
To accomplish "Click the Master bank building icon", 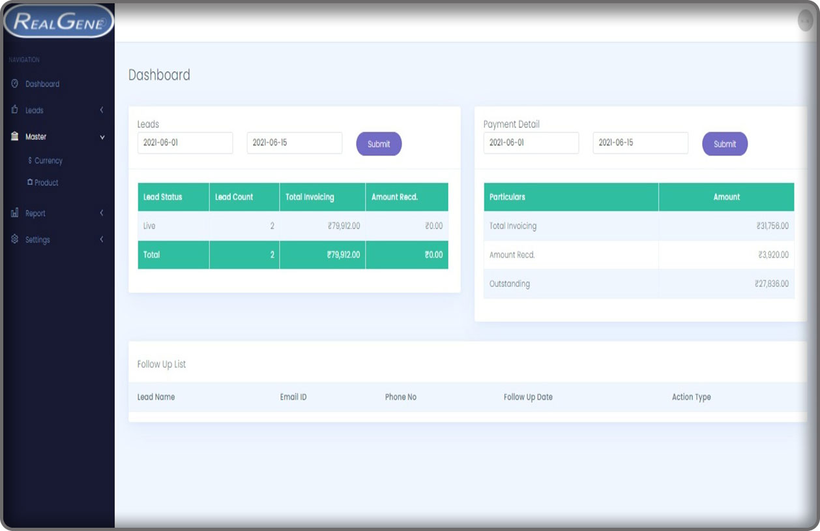I will 15,137.
